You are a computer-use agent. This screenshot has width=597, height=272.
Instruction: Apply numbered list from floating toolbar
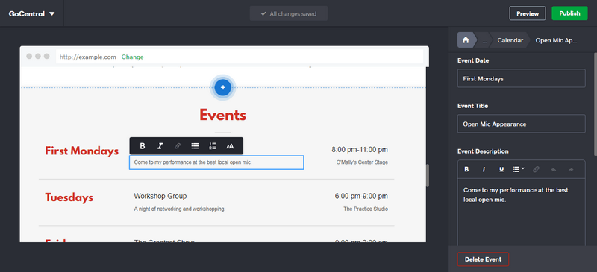click(x=213, y=146)
